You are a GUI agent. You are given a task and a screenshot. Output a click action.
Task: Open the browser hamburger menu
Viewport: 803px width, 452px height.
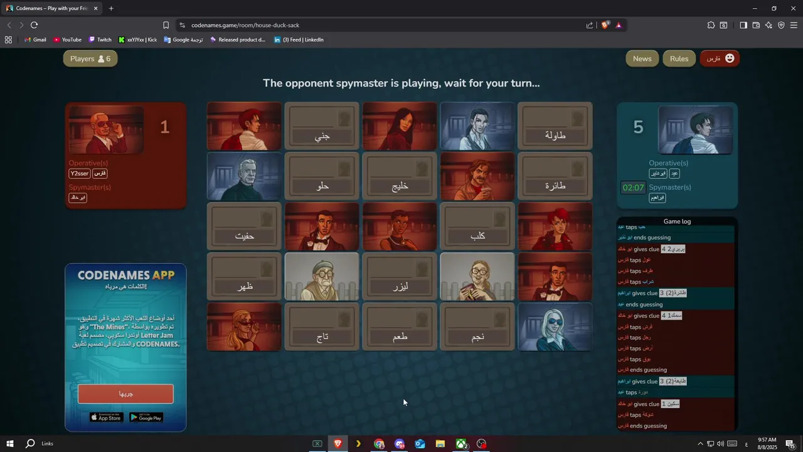[x=794, y=25]
